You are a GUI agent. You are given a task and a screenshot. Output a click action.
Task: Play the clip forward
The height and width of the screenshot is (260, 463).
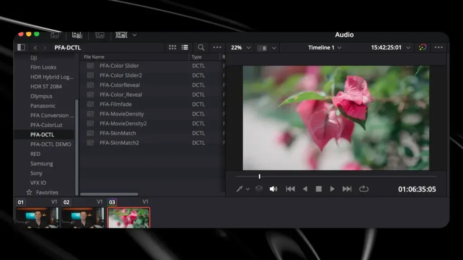click(332, 189)
